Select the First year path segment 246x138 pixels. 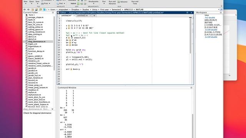point(104,10)
